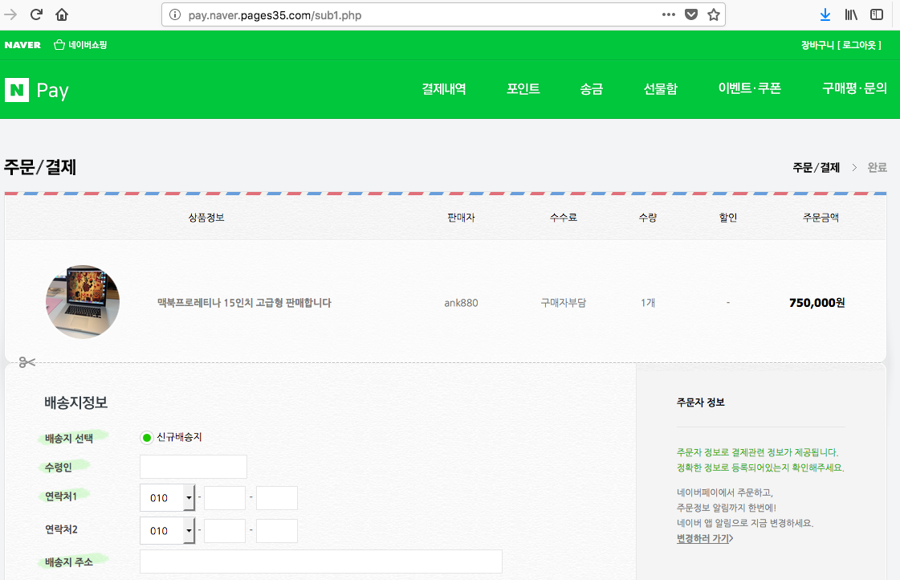Select the 신규배송지 radio button
900x580 pixels.
point(146,436)
